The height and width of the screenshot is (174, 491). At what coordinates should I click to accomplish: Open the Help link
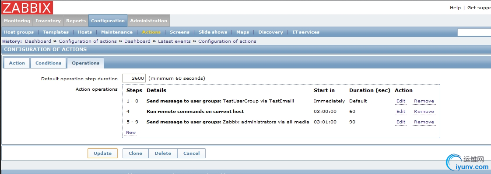pyautogui.click(x=455, y=7)
